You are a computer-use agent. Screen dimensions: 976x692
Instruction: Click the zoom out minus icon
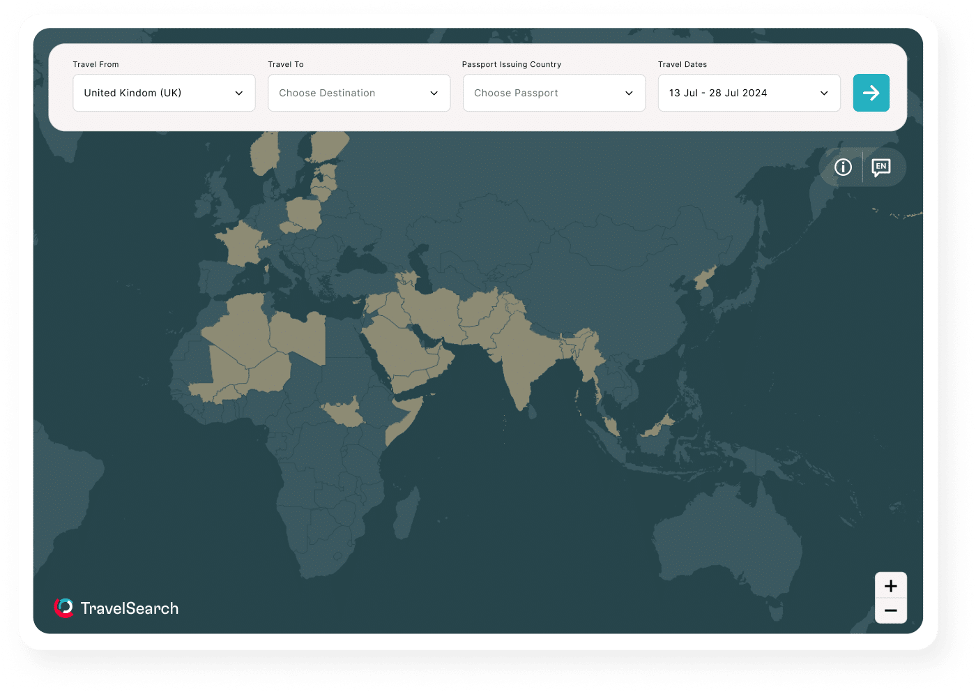coord(890,610)
